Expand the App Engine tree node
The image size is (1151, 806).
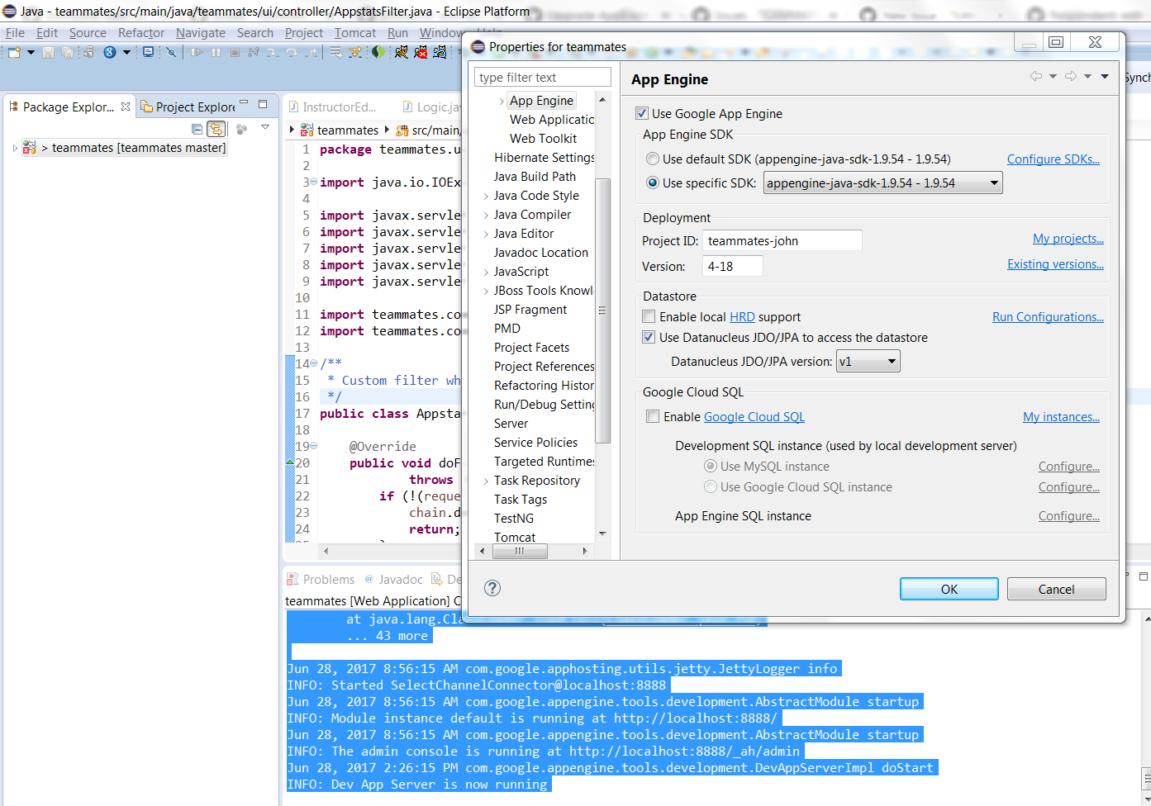[502, 101]
